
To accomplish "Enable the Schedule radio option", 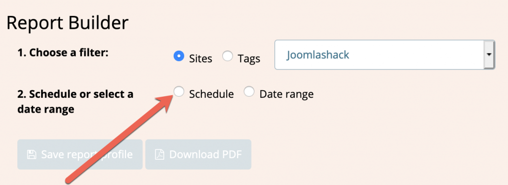I will coord(179,92).
